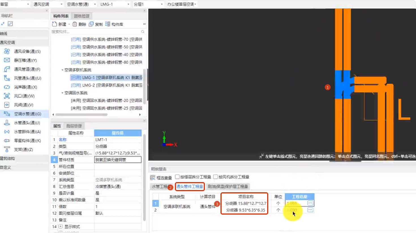Click the 复制 copy icon
Viewport: 416px width, 233px height.
(x=91, y=24)
